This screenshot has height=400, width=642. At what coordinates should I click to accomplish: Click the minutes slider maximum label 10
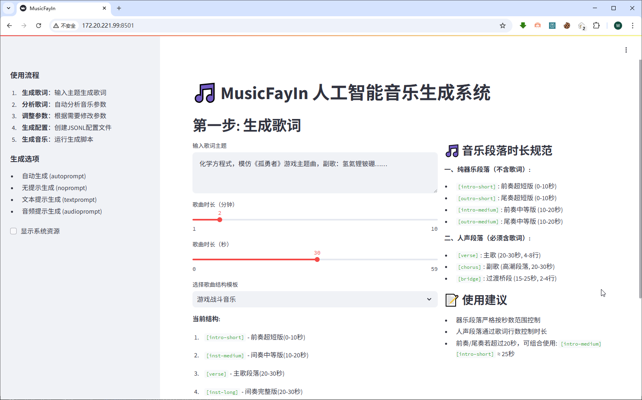(434, 229)
